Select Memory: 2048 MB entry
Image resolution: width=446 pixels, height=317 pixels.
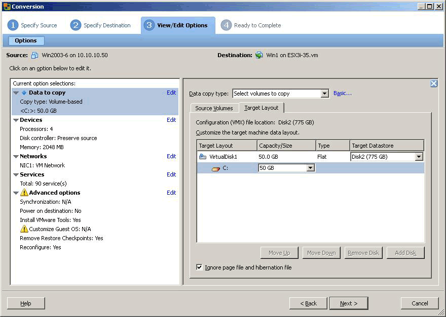click(x=42, y=147)
